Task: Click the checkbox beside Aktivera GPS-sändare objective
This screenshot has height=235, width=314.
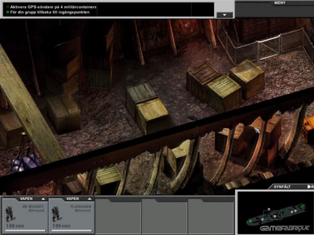Action: point(8,7)
